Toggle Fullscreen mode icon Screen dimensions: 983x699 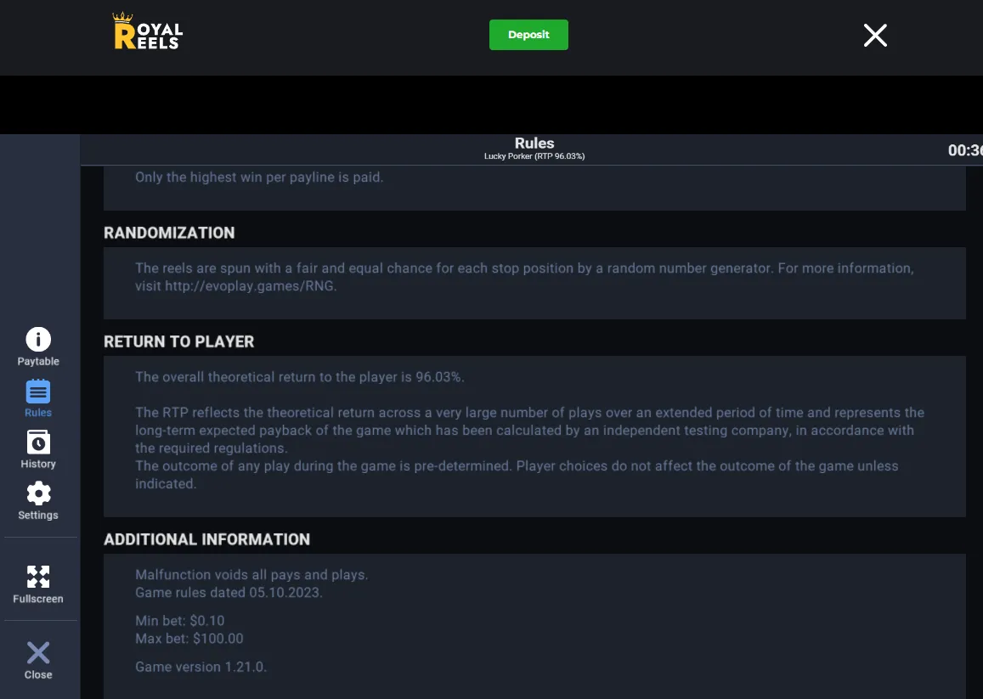(x=38, y=577)
